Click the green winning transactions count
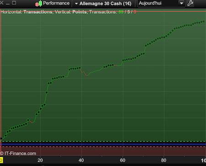Screen dimensions: 206x166 121,12
